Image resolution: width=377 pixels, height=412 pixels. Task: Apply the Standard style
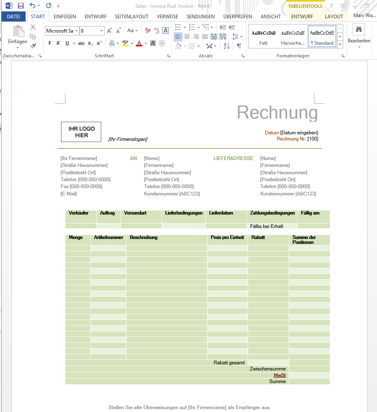click(x=322, y=37)
